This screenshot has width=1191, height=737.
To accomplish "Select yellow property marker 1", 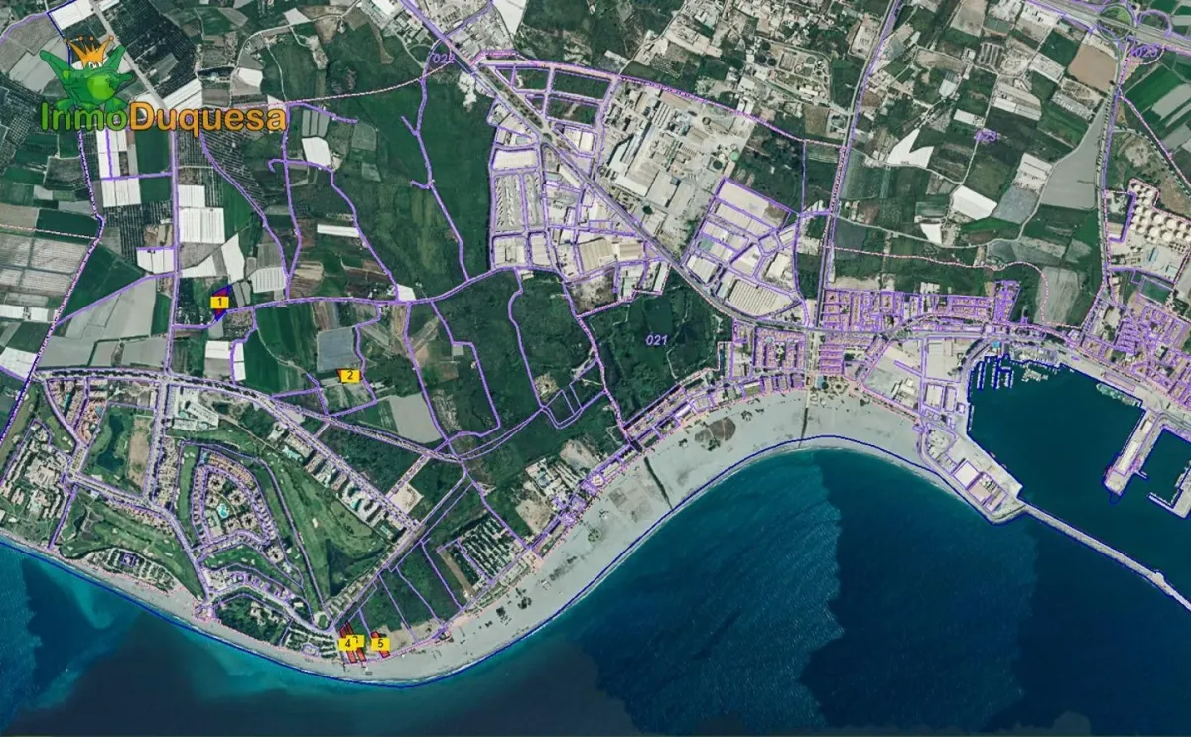I will click(x=219, y=302).
